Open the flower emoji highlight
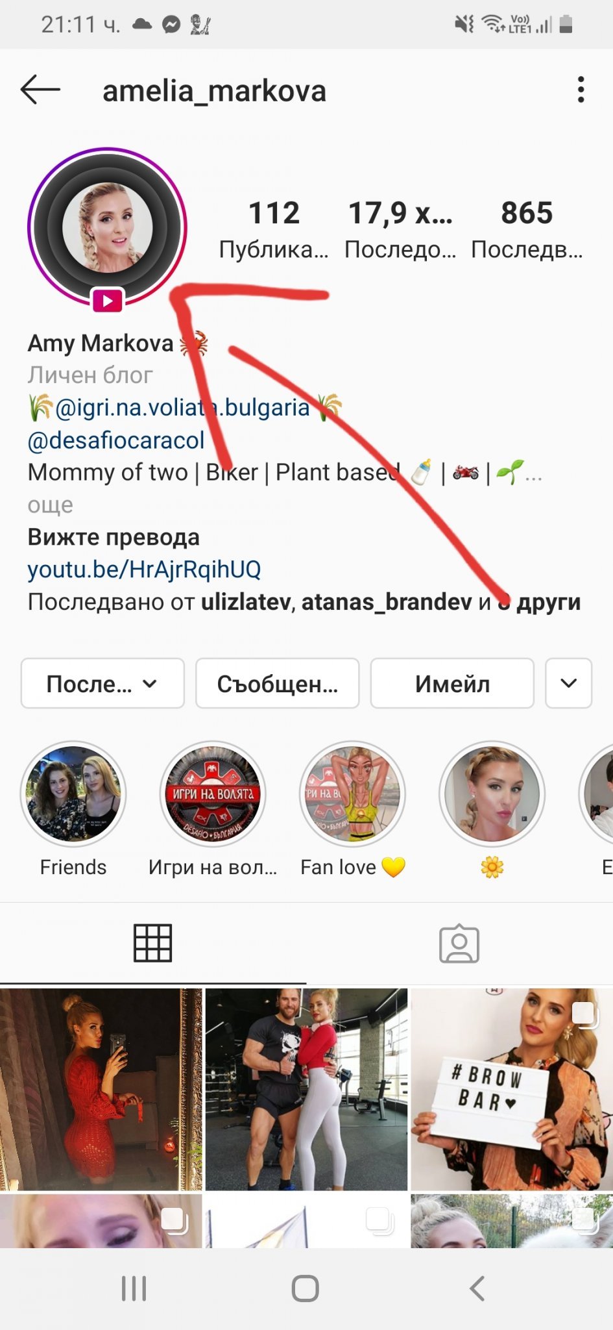The height and width of the screenshot is (1330, 613). click(492, 794)
